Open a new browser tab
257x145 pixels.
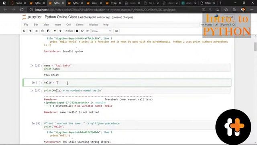click(220, 3)
